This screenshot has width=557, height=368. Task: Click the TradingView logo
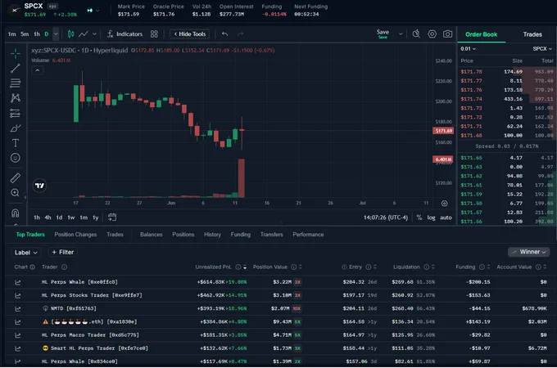(x=39, y=186)
